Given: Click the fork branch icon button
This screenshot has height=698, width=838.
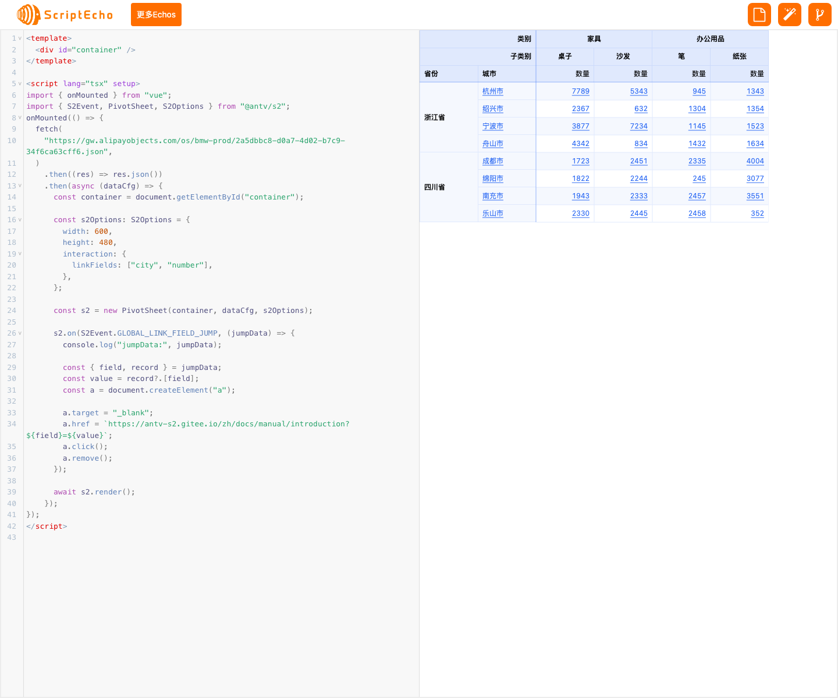Looking at the screenshot, I should click(820, 15).
